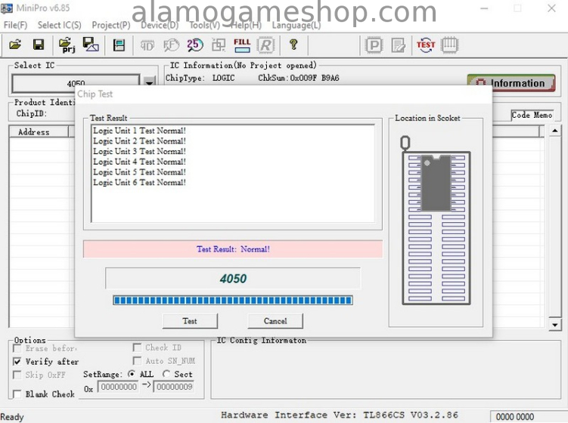Image resolution: width=568 pixels, height=423 pixels.
Task: Toggle the Verify after checkbox
Action: point(17,362)
